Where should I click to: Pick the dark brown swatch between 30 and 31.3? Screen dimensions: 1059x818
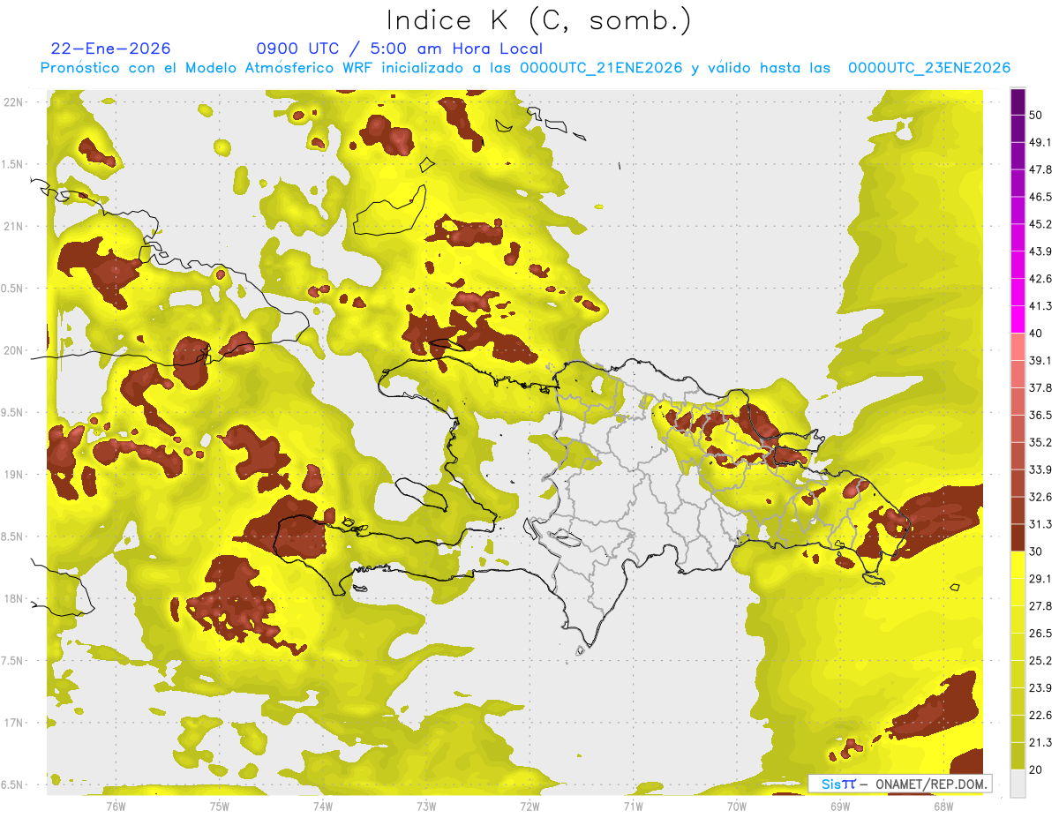click(1018, 537)
